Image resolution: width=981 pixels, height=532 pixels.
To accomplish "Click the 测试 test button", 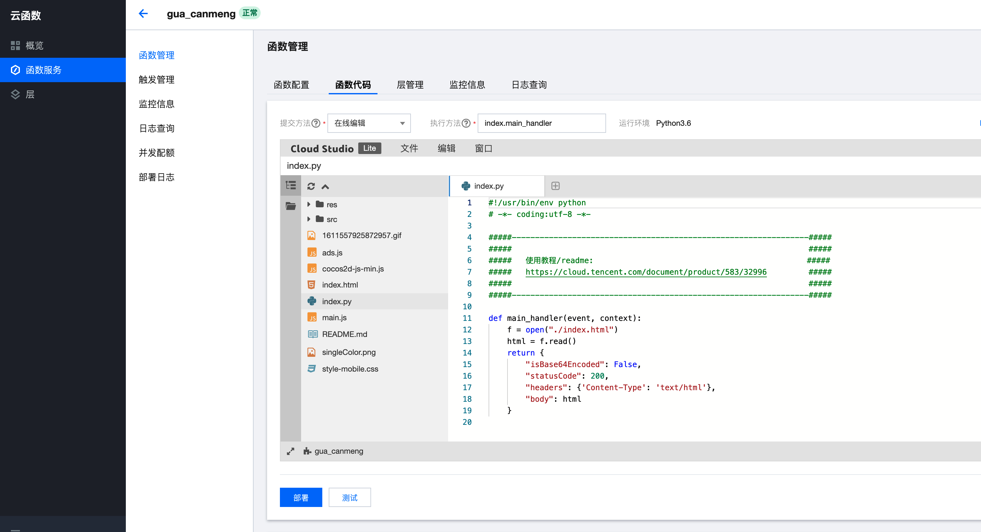I will [x=350, y=498].
